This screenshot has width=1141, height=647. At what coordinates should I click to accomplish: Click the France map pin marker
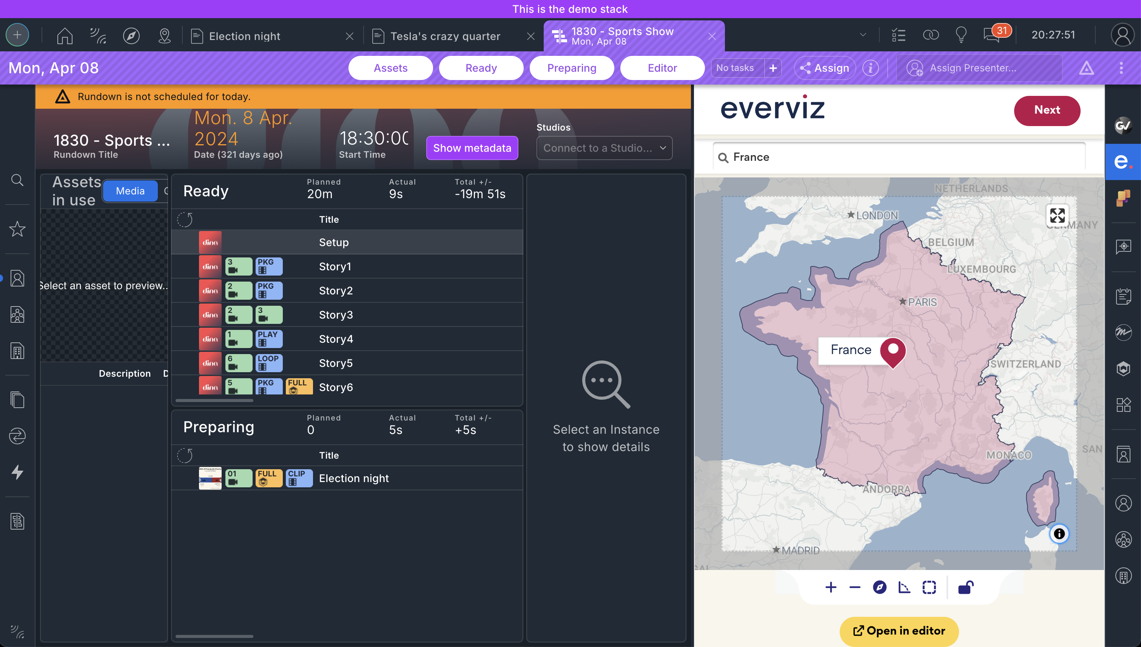pos(893,353)
